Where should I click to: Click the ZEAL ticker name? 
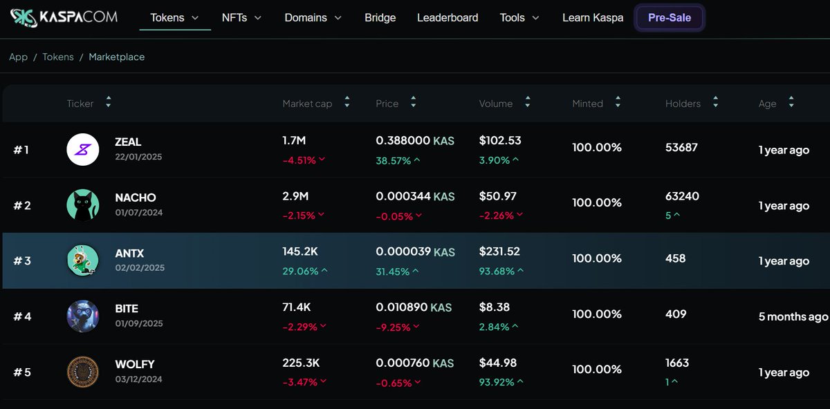coord(128,142)
